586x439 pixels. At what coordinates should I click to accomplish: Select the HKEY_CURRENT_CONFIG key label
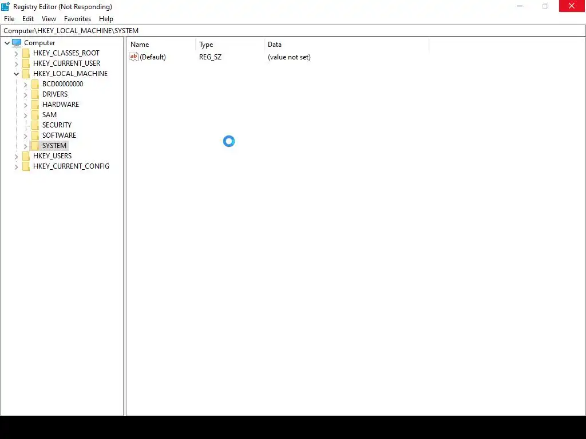pos(71,166)
